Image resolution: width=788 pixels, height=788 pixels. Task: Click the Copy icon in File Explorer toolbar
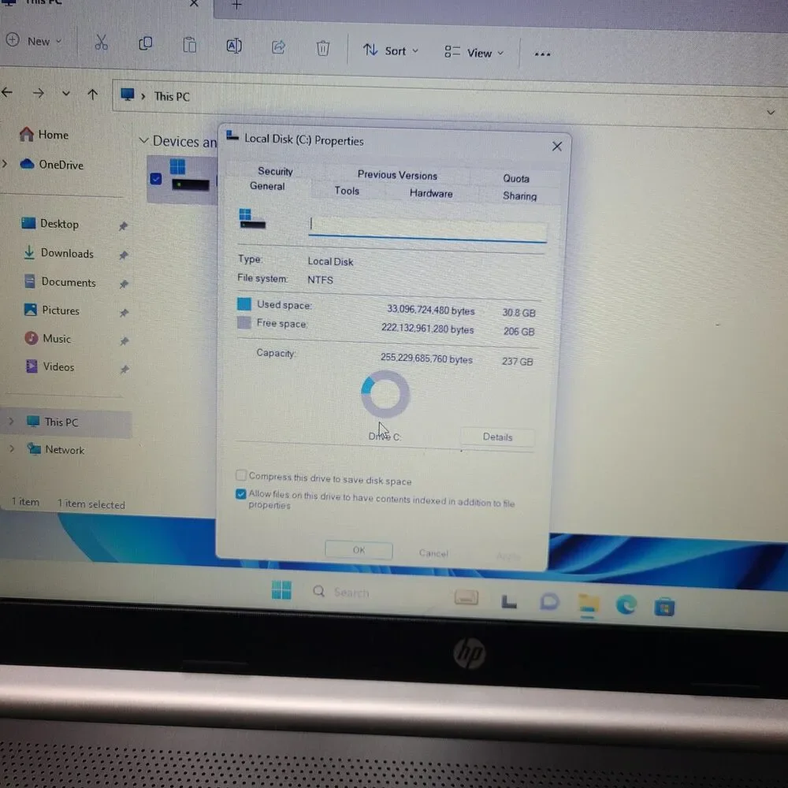[145, 44]
